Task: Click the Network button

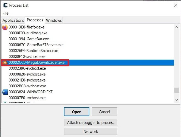Action: 90,132
